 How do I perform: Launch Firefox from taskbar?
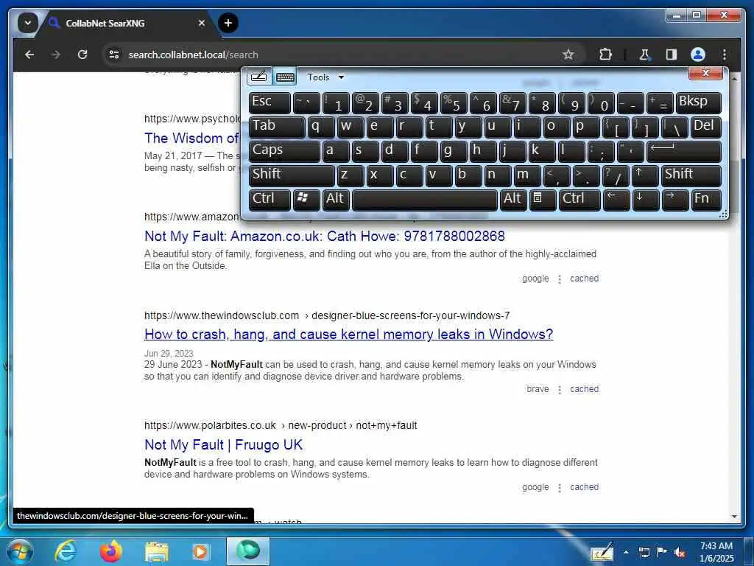(110, 551)
